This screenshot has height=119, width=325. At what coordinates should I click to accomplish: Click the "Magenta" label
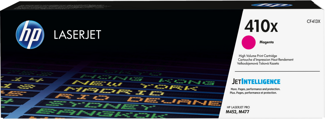pyautogui.click(x=266, y=42)
